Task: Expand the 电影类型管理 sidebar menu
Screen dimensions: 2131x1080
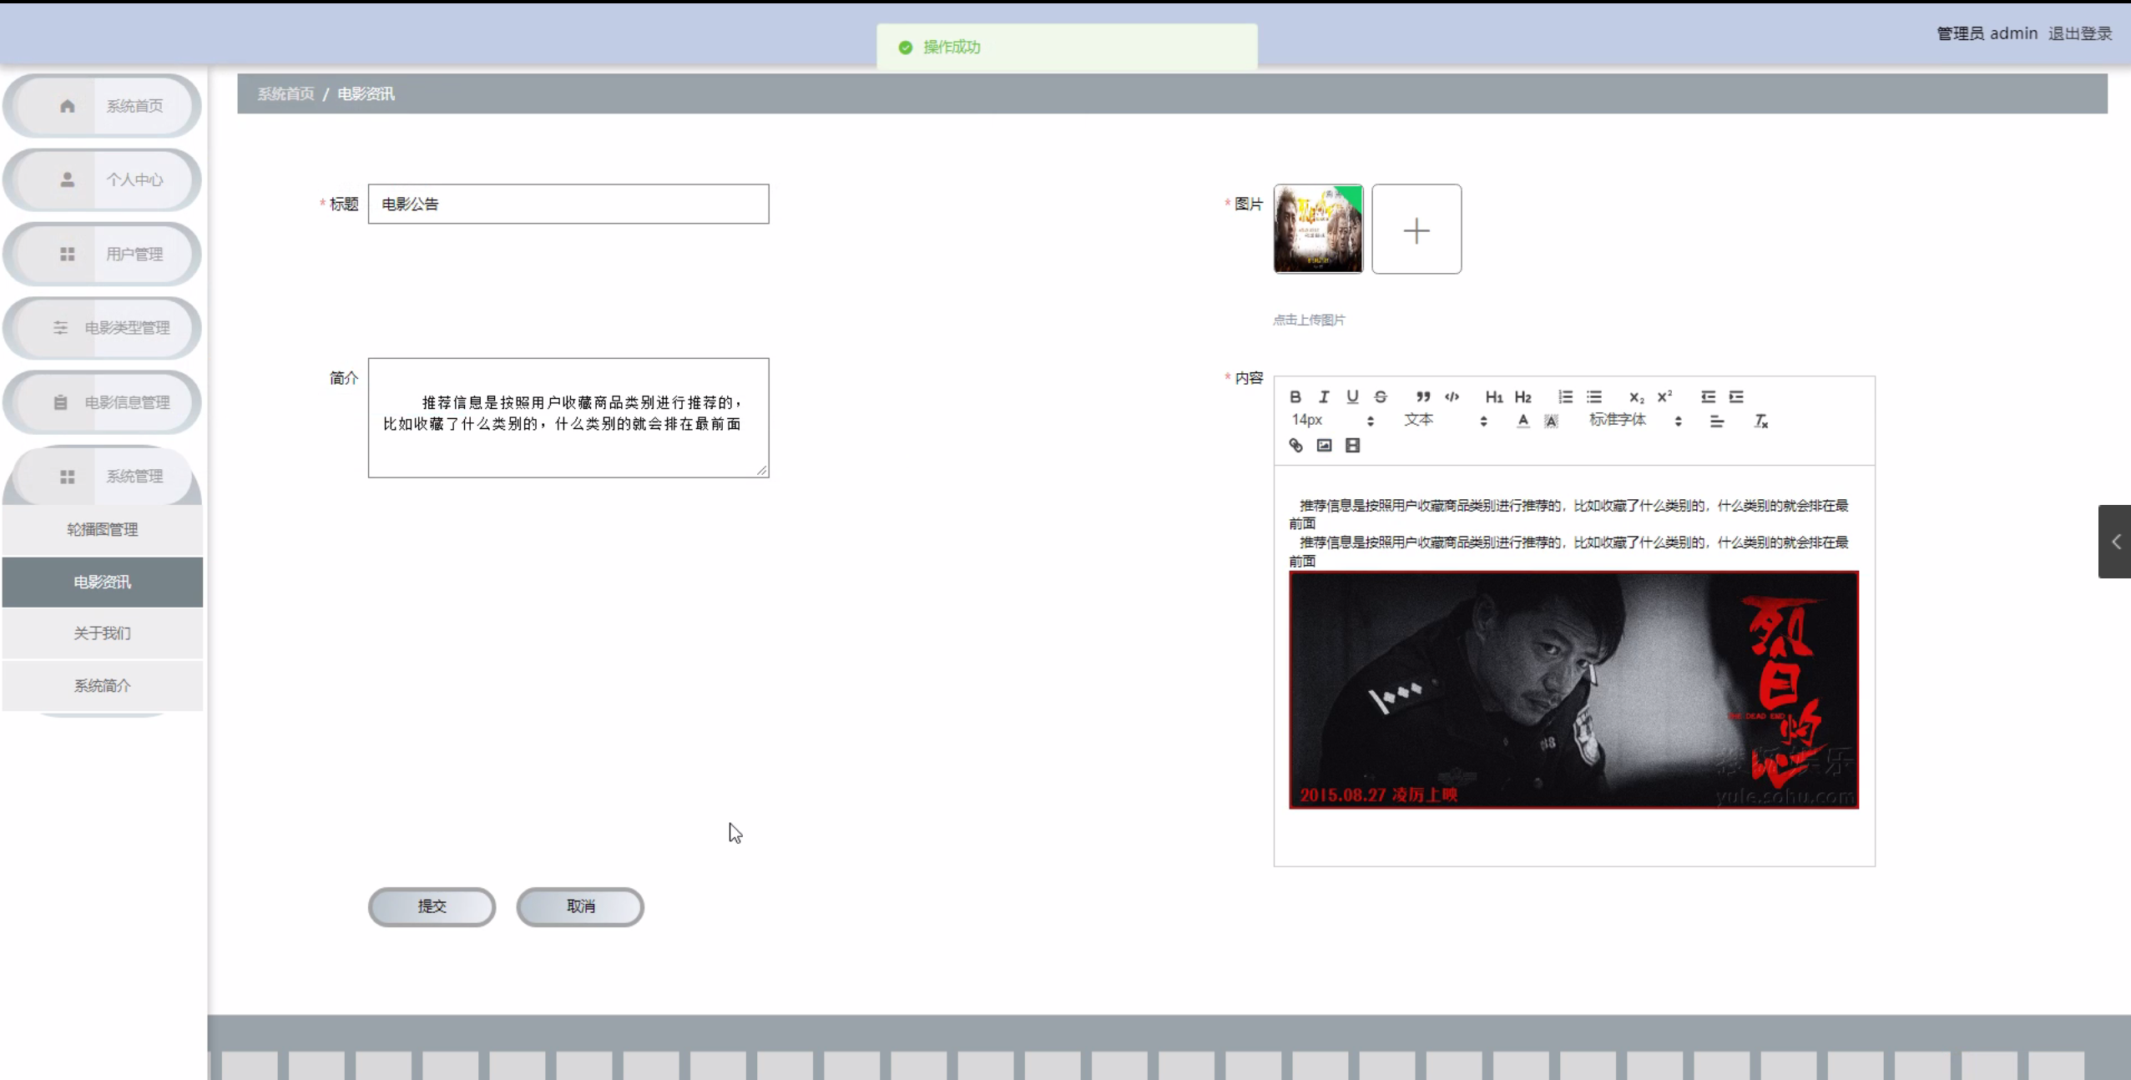Action: click(x=103, y=327)
